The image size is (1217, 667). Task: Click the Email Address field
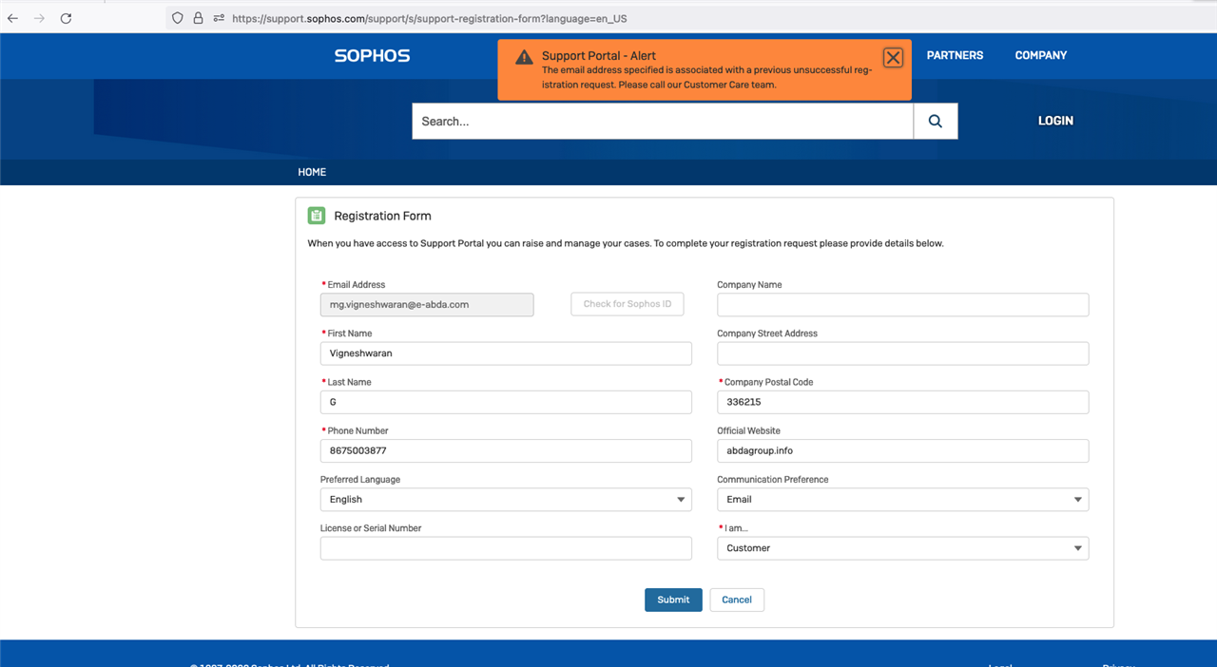(427, 304)
